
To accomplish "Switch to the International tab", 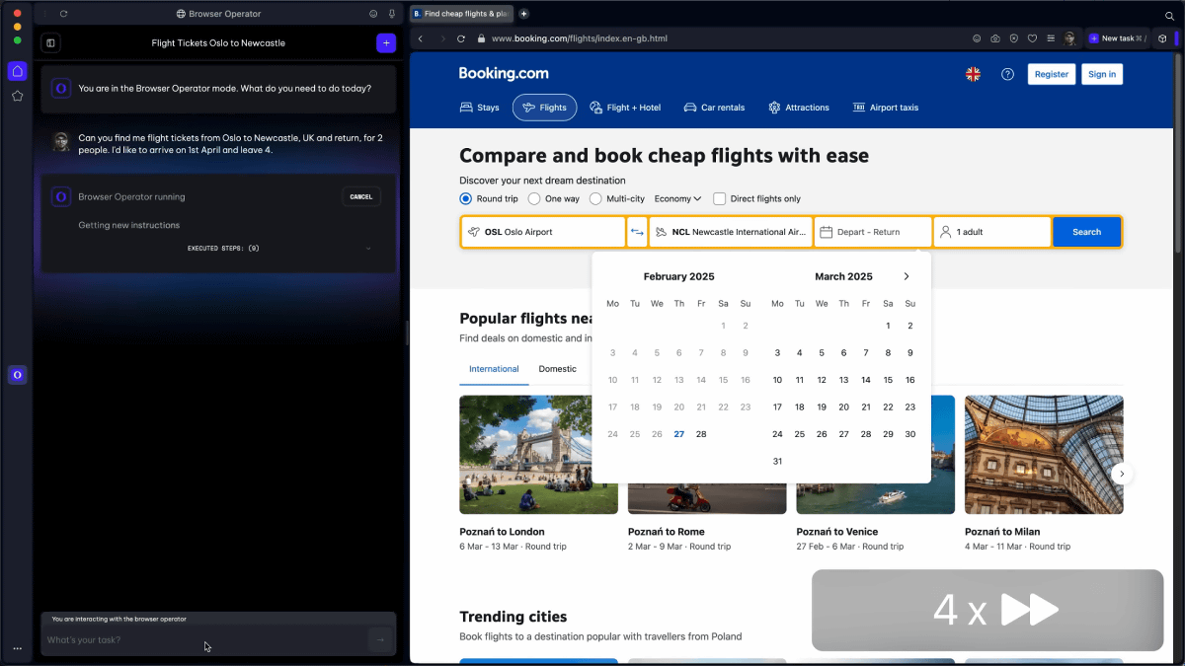I will (494, 369).
